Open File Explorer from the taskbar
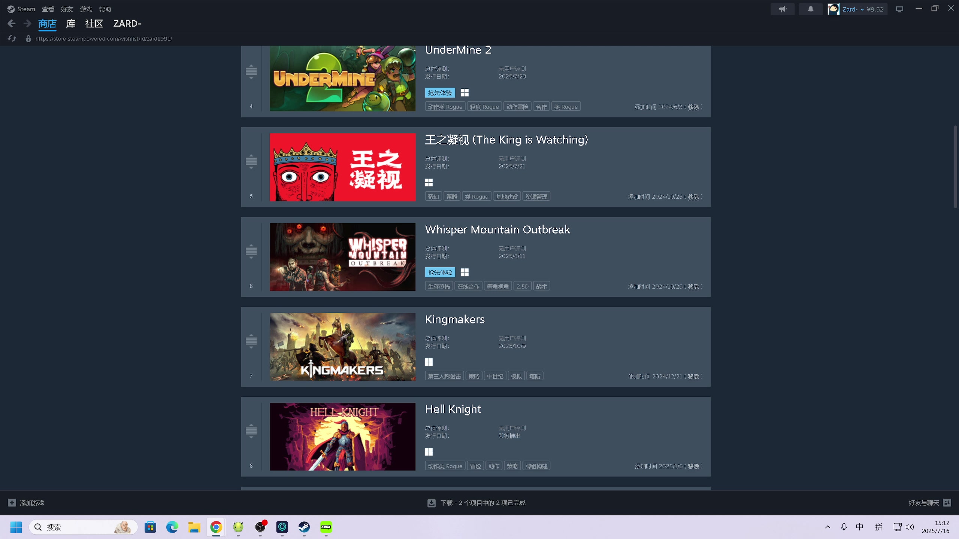 click(x=194, y=527)
